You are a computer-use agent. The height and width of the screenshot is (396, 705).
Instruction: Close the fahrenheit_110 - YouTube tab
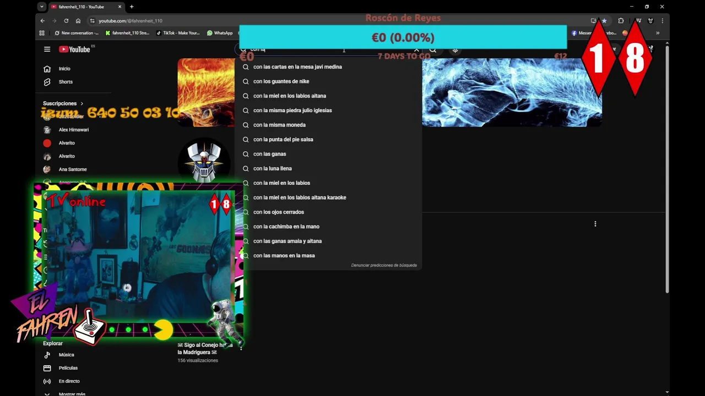(120, 7)
